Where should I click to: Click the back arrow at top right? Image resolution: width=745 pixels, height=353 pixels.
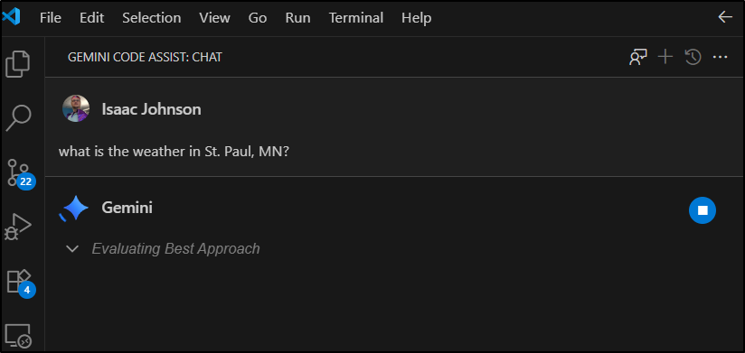(725, 17)
